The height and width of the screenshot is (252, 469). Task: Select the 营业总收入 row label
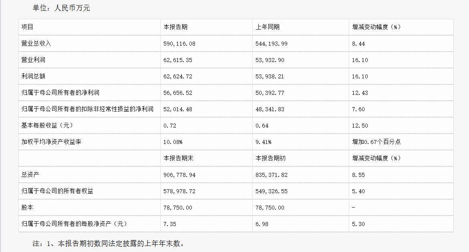point(36,44)
